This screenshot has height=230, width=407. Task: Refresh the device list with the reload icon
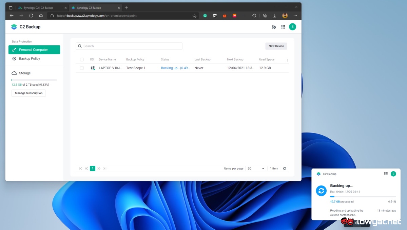pos(285,169)
